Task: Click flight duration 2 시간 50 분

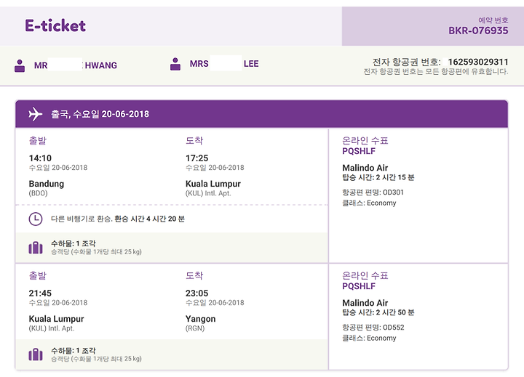Action: pyautogui.click(x=395, y=312)
